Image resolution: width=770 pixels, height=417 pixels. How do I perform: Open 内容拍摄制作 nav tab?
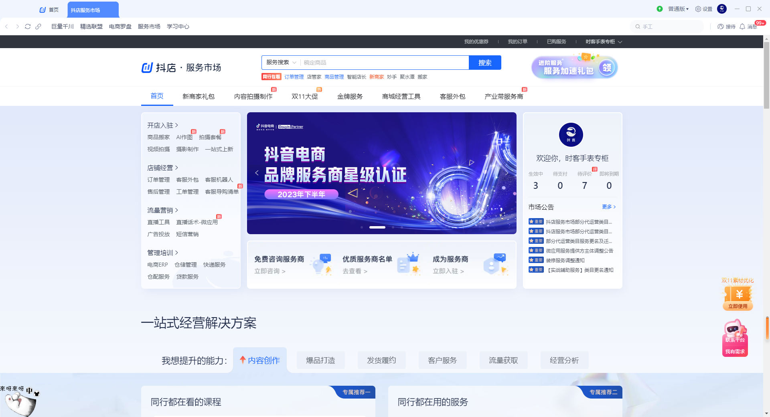point(253,97)
